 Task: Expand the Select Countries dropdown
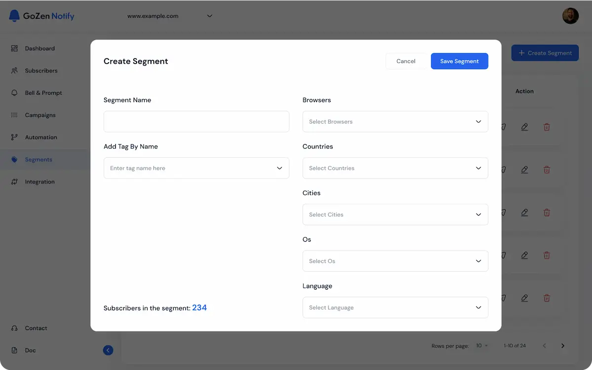pyautogui.click(x=395, y=168)
